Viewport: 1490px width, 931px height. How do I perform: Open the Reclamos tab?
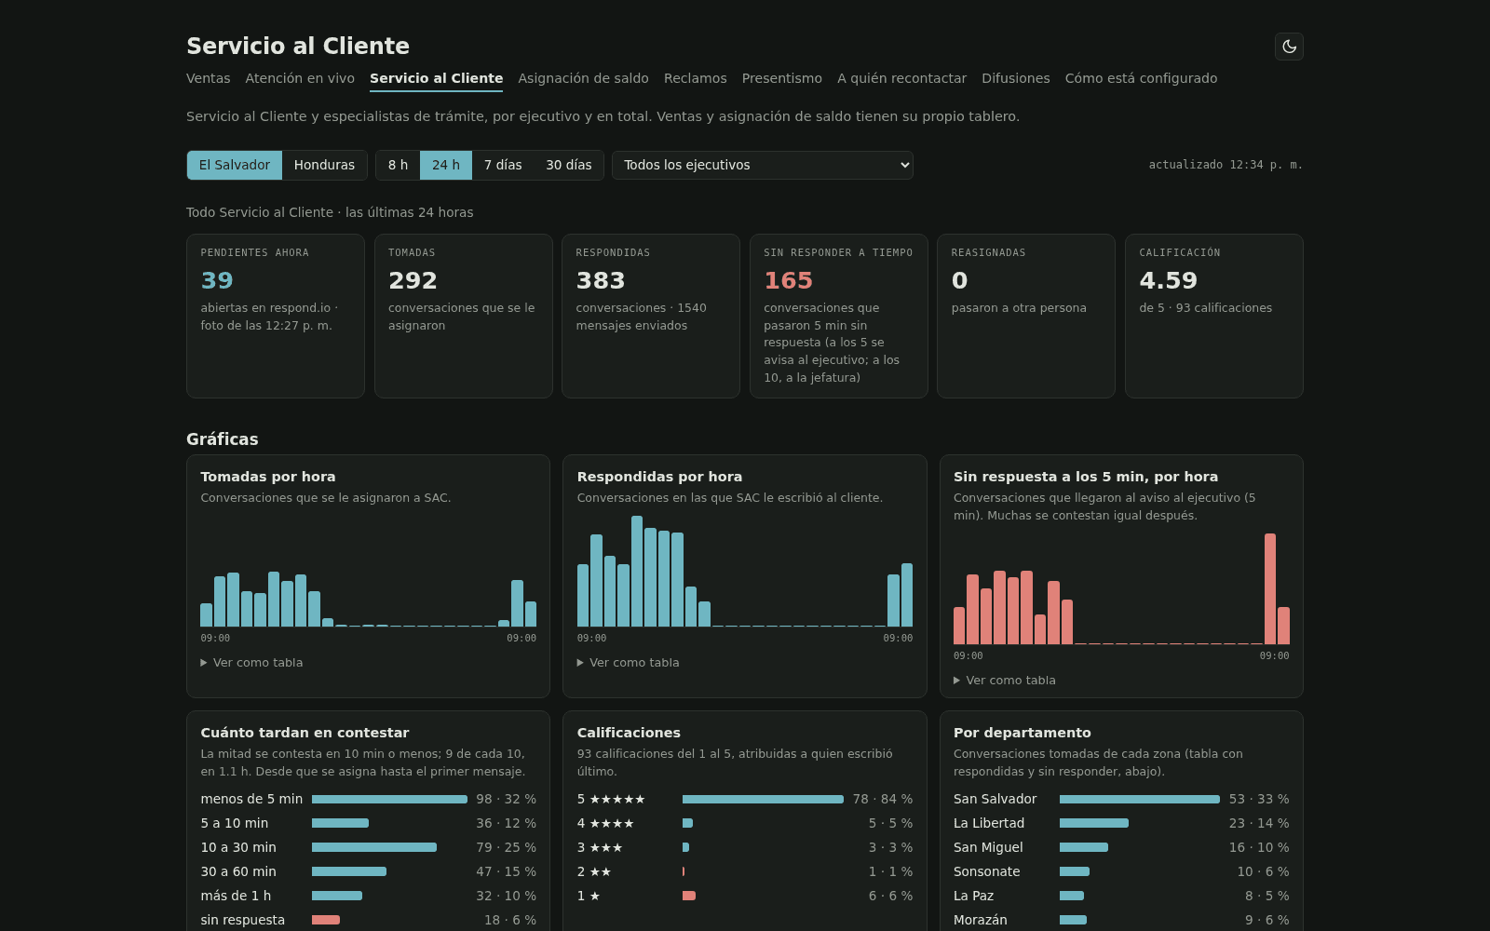[695, 78]
